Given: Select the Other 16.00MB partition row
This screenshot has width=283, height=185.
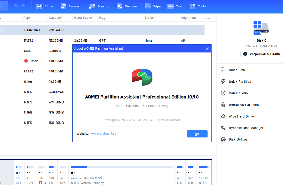Looking at the screenshot, I should pos(36,81).
